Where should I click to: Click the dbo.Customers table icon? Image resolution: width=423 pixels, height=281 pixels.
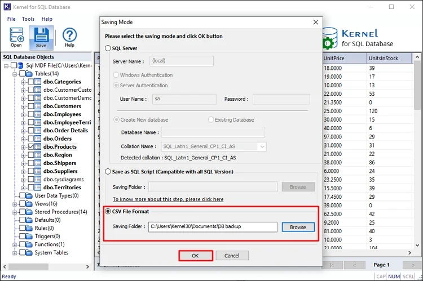(38, 106)
